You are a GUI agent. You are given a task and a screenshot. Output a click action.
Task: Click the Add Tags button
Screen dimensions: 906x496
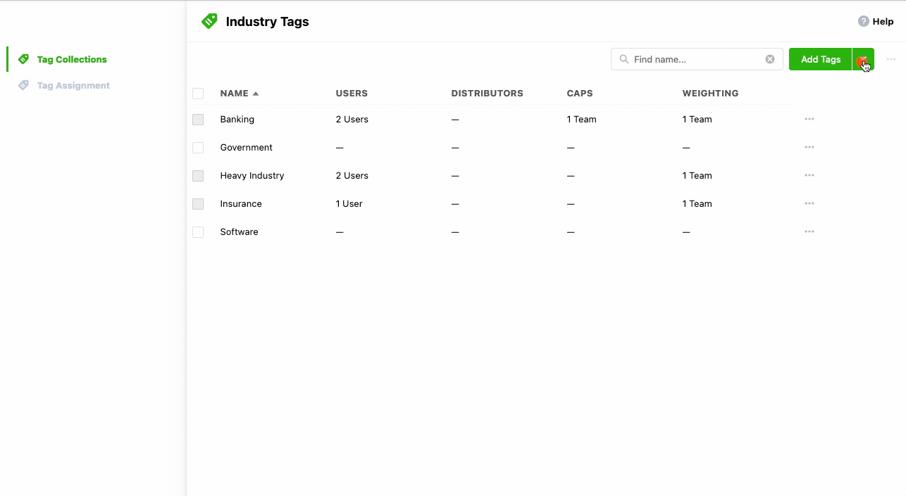(821, 59)
